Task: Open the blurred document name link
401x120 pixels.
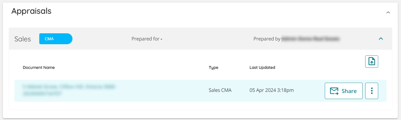Action: pos(69,90)
